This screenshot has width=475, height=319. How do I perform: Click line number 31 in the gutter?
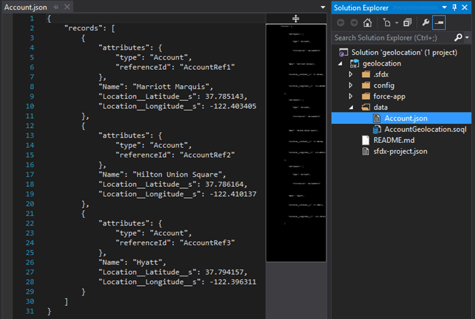click(x=30, y=311)
